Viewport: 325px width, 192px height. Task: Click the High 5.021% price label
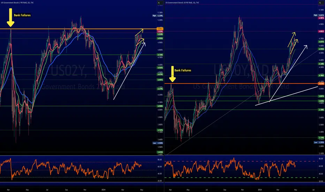[x=319, y=15]
